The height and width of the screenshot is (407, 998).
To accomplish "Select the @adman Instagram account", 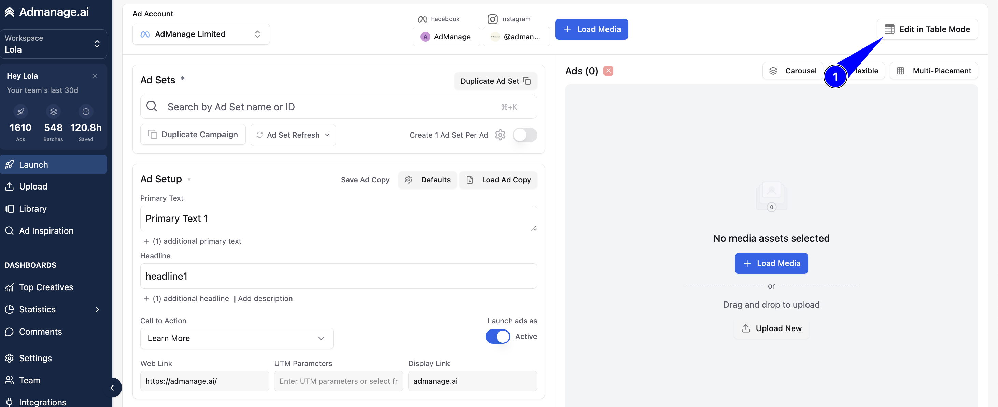I will point(516,37).
